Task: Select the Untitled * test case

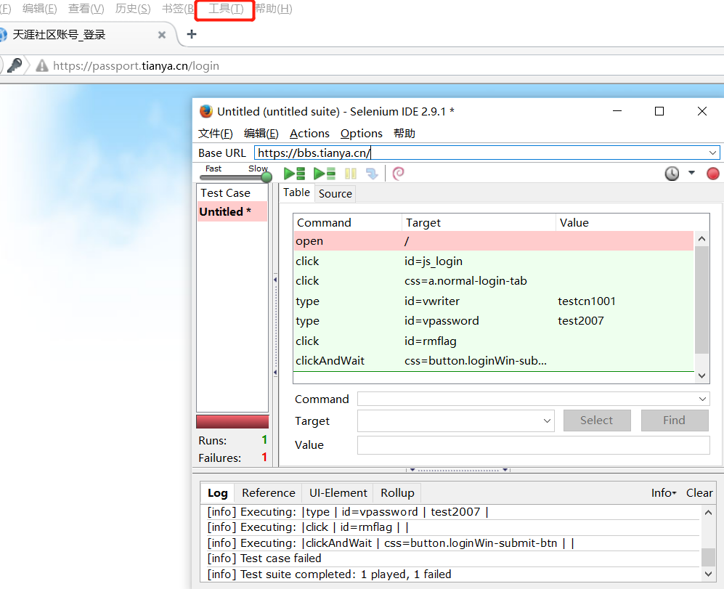Action: point(232,211)
